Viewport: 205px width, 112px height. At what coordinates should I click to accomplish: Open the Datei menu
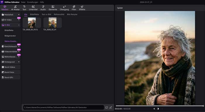click(x=23, y=2)
